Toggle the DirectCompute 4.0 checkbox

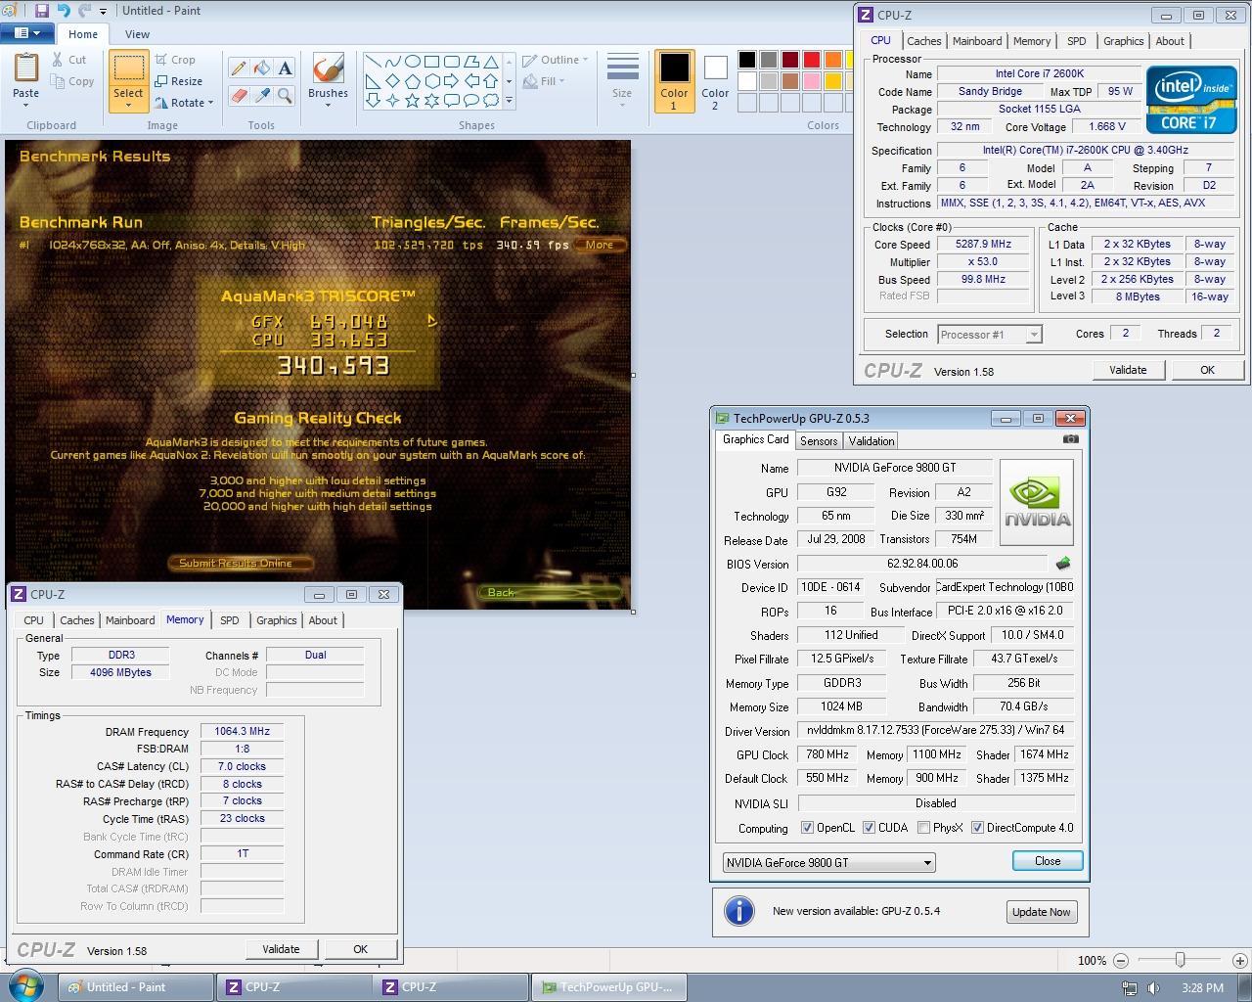(977, 828)
